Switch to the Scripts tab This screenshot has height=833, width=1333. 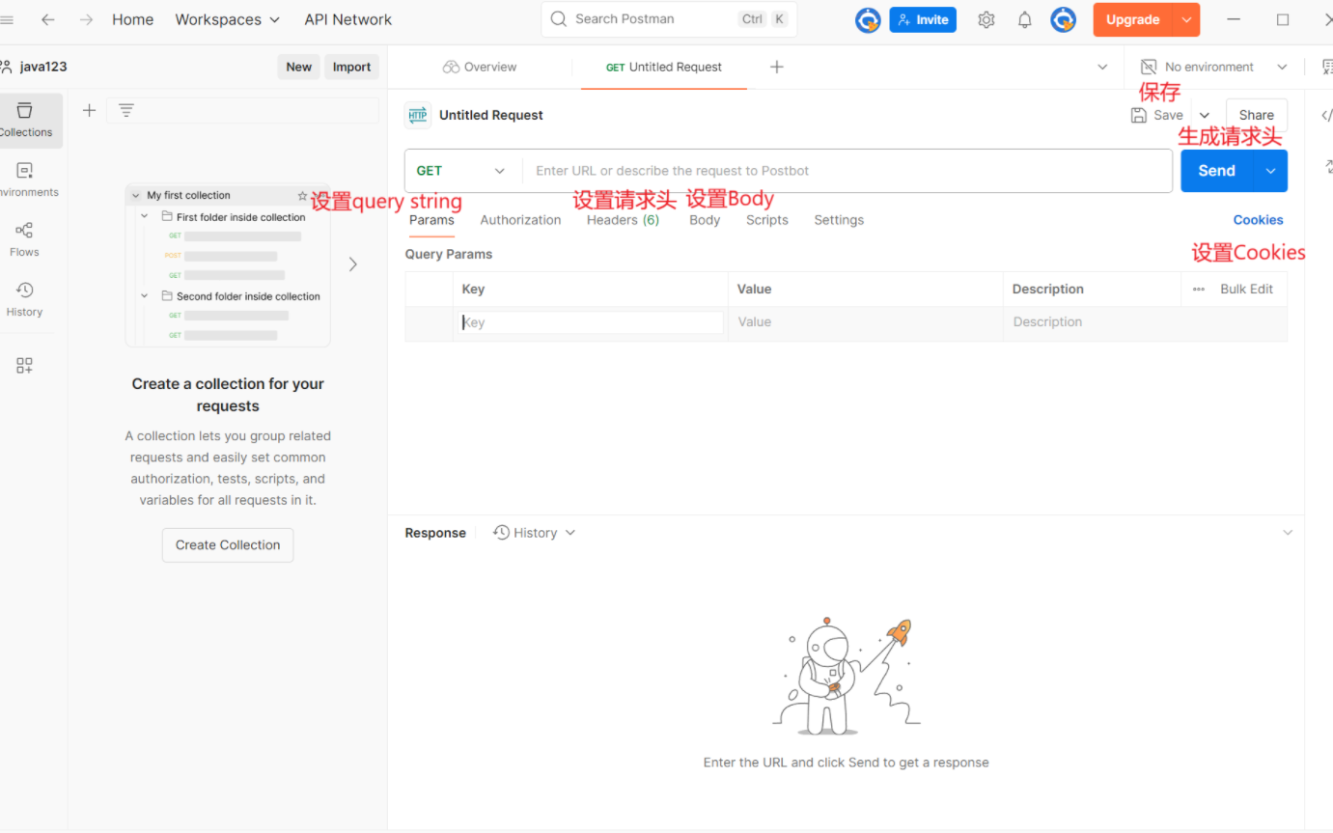[x=767, y=220]
